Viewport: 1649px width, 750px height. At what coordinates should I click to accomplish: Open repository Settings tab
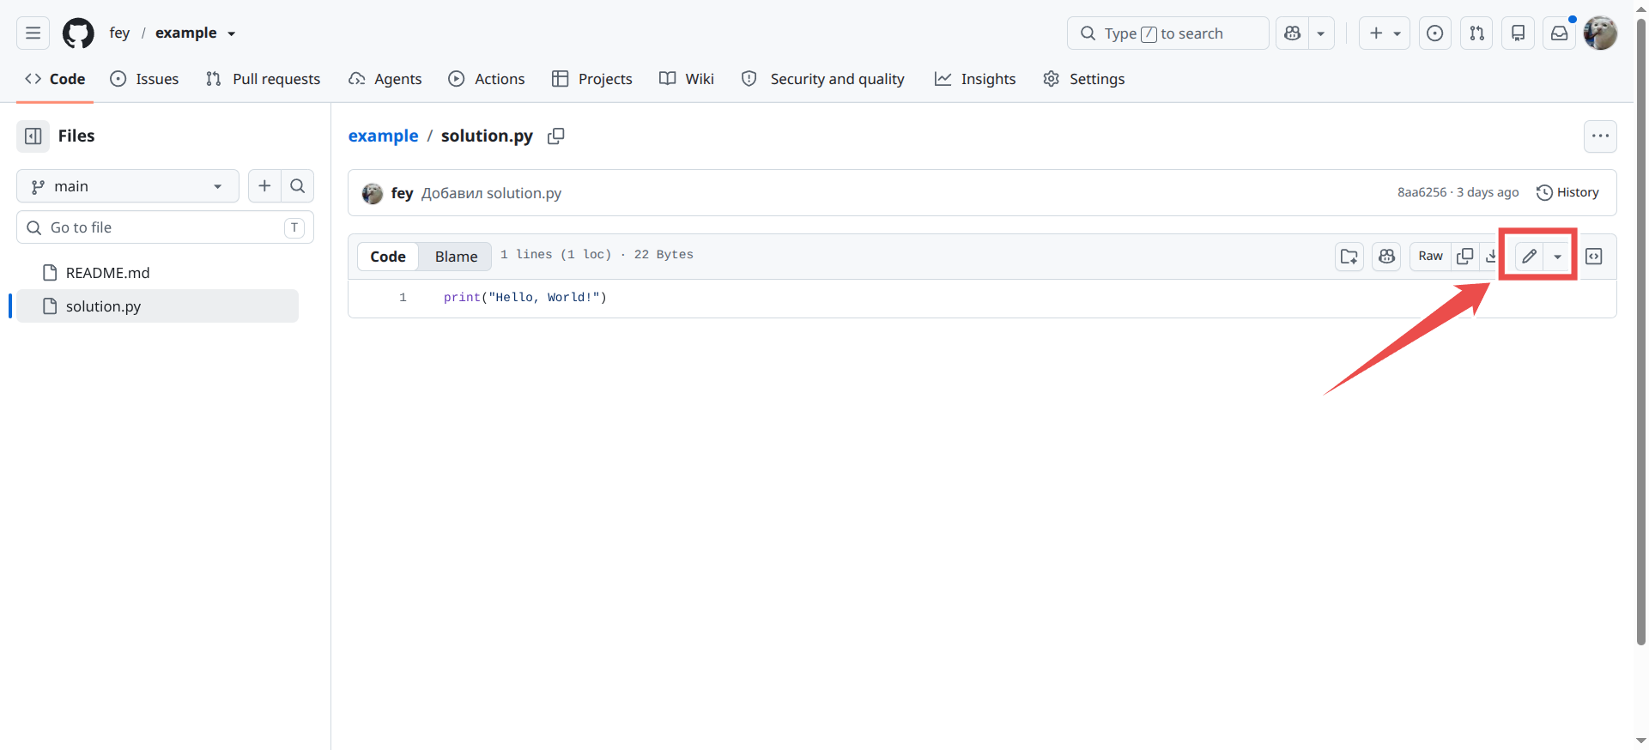click(x=1084, y=79)
